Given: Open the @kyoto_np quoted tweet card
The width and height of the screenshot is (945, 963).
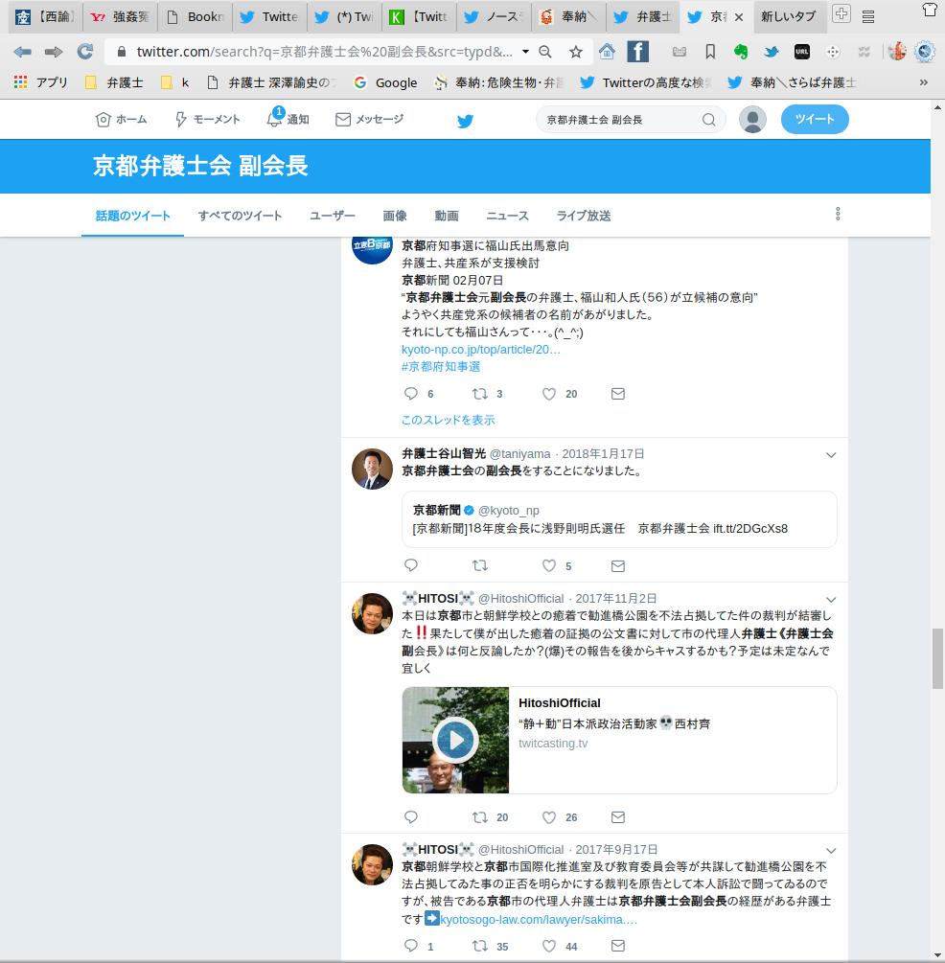Looking at the screenshot, I should (619, 519).
